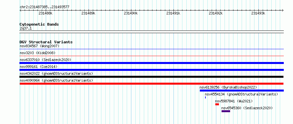This screenshot has height=124, width=293.
Task: Select the blue nsv999161 Coe2014 bar
Action: point(152,70)
